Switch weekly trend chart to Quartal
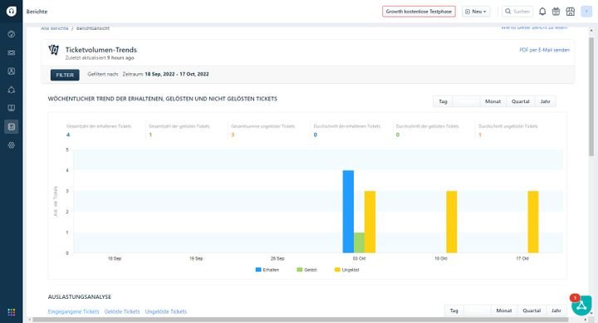This screenshot has height=323, width=598. pos(521,101)
